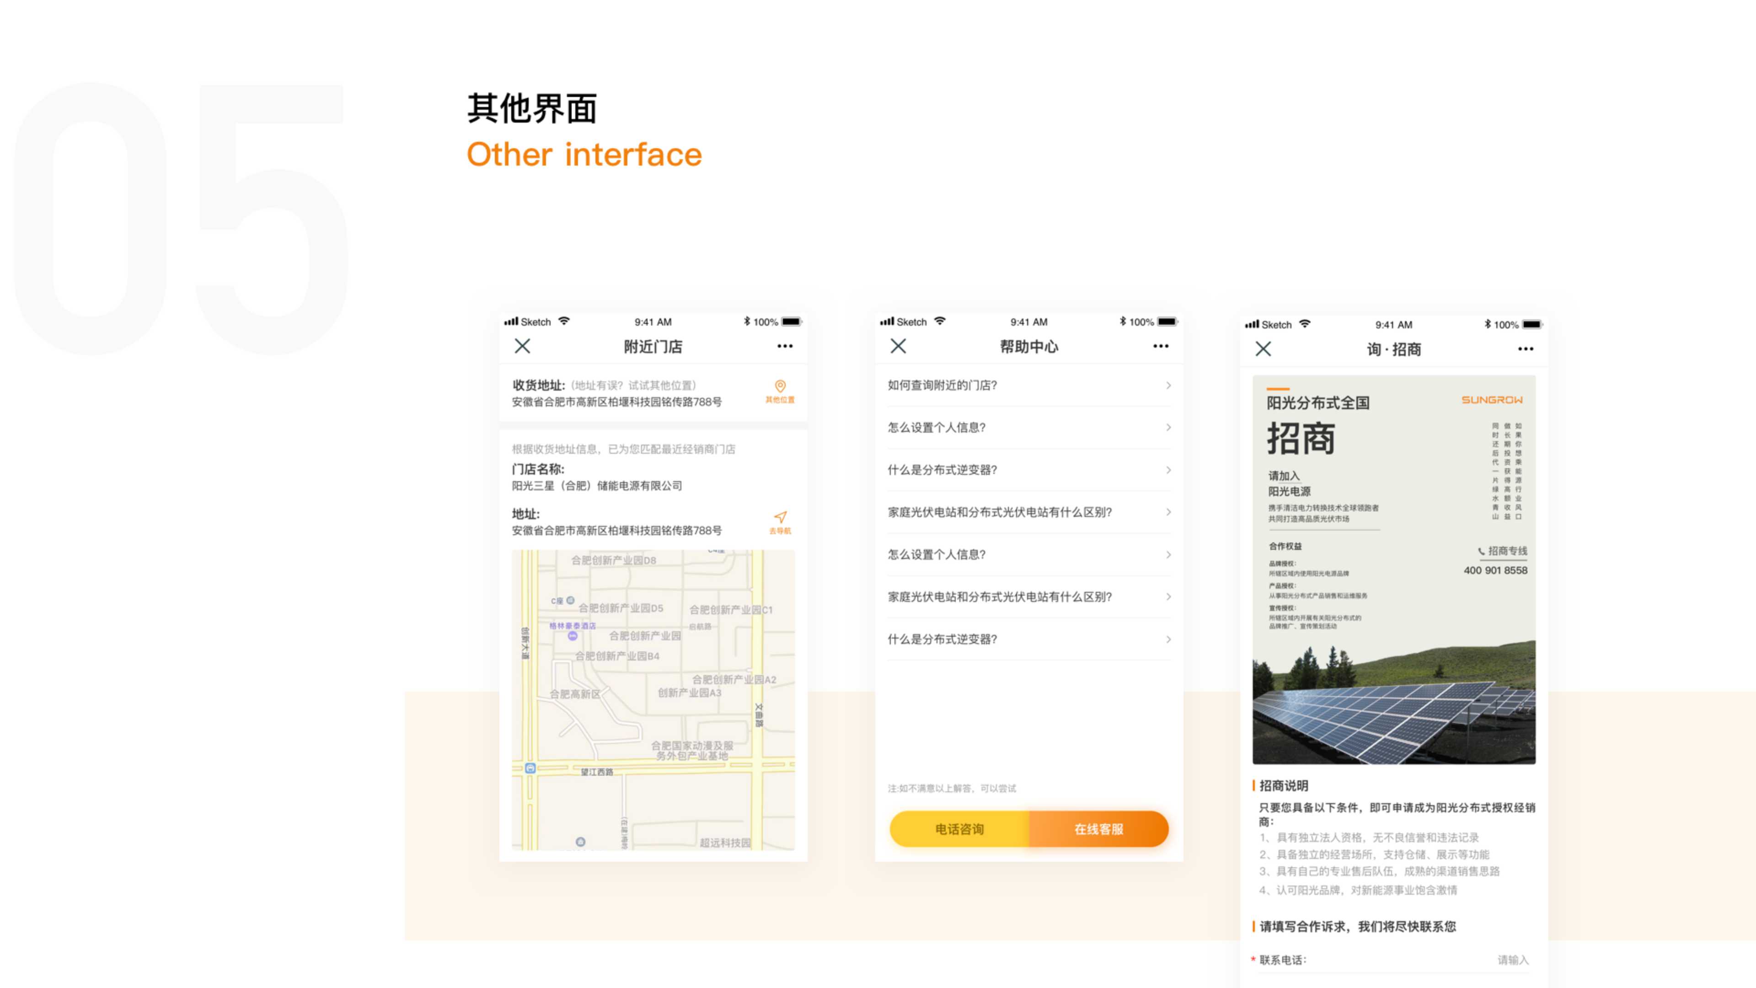Viewport: 1756px width, 988px height.
Task: Expand chevron for last 什么是分布式逆变器?
Action: 1168,639
